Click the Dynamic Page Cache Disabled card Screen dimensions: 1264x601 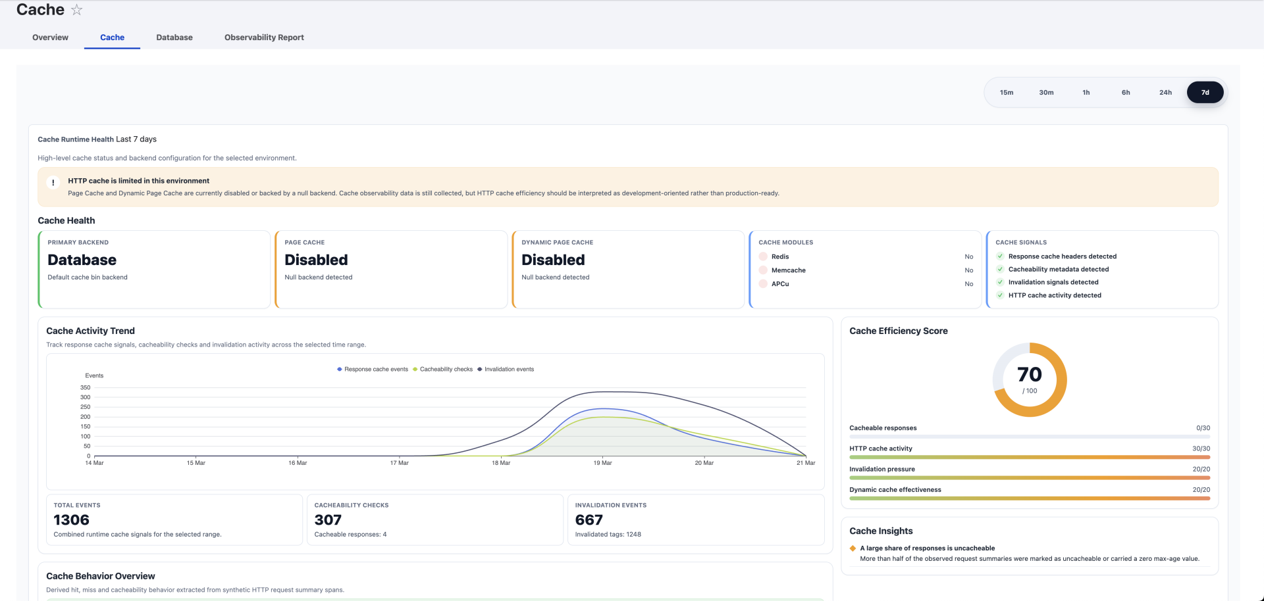click(x=628, y=270)
